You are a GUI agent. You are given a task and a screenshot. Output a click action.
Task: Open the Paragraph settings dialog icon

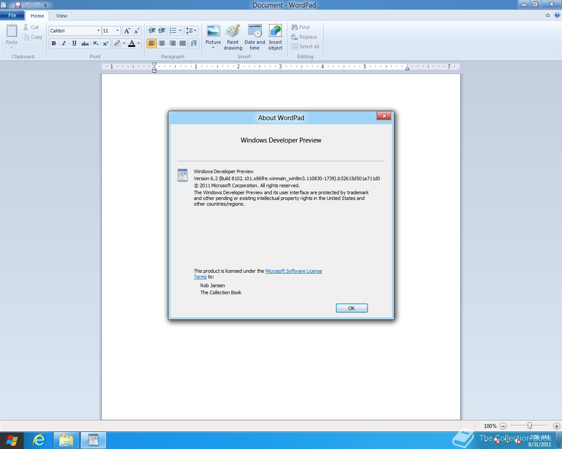point(194,43)
